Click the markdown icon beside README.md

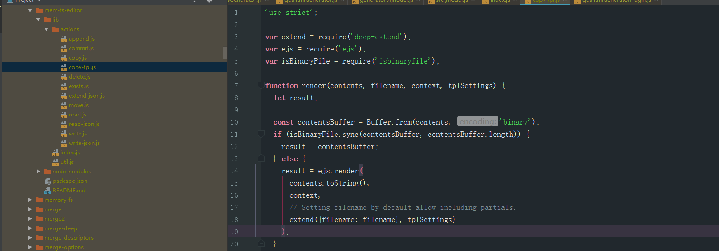[x=47, y=191]
